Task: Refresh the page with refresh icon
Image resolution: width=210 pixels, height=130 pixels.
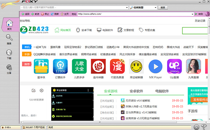Action: click(x=55, y=14)
